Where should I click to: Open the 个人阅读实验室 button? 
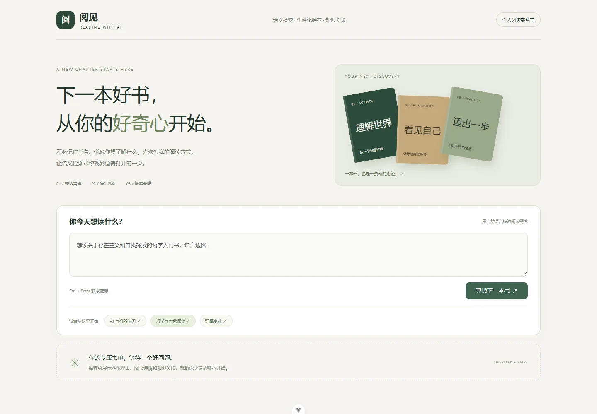pos(518,20)
